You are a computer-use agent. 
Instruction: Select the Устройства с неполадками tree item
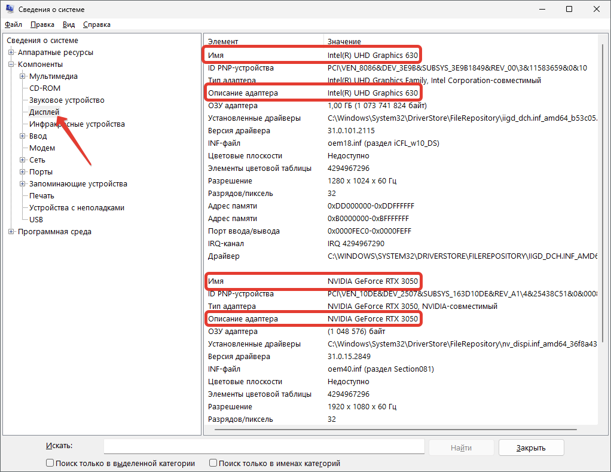click(x=77, y=208)
